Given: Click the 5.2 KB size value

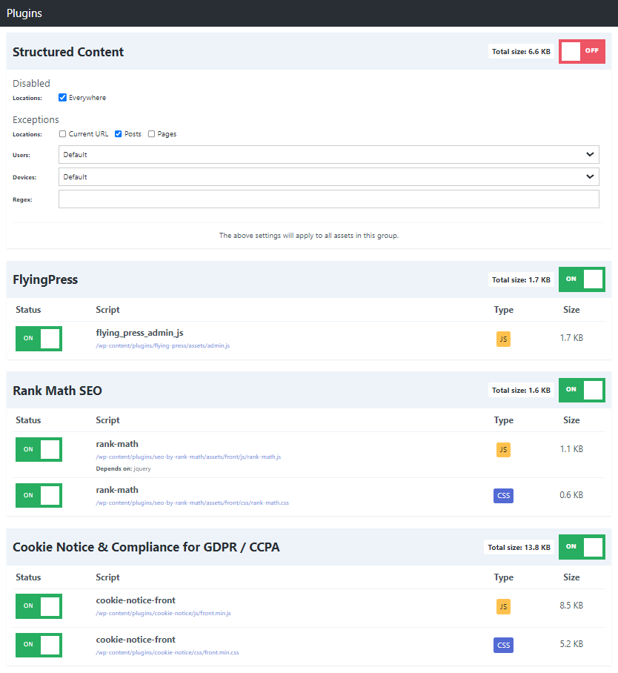Looking at the screenshot, I should [x=571, y=644].
